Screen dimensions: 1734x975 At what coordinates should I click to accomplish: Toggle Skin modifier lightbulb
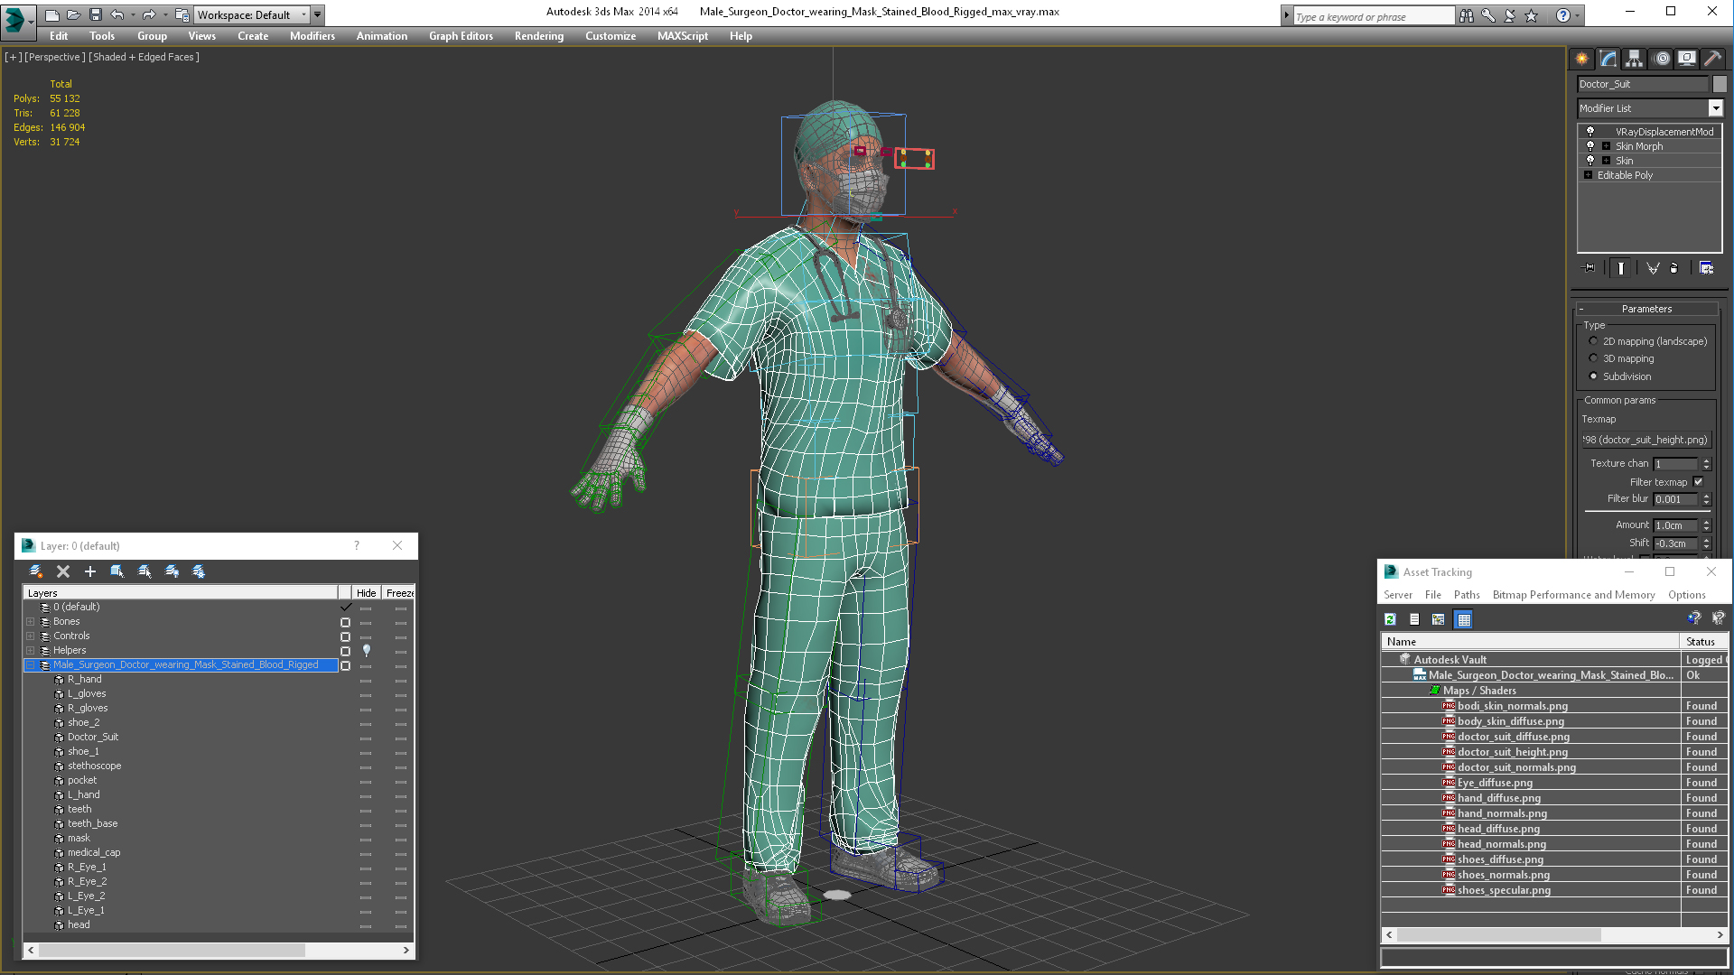click(1590, 161)
